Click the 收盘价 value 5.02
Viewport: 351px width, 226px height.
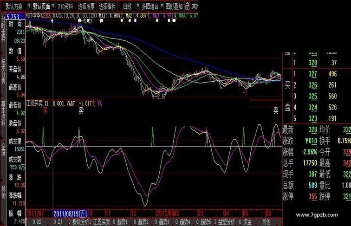(x=21, y=131)
